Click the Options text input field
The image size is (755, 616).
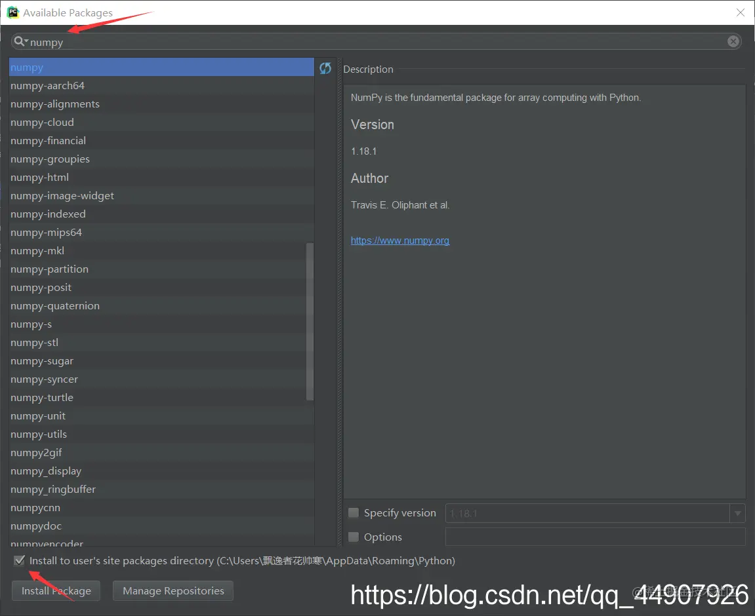(x=595, y=537)
